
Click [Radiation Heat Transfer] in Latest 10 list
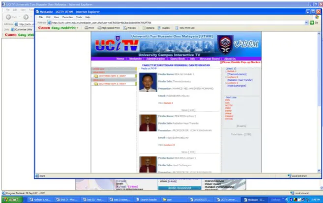point(240,80)
